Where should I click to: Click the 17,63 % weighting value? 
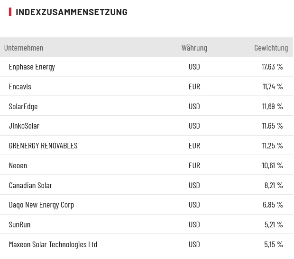272,67
